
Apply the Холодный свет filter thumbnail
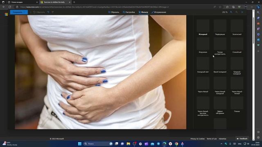click(x=203, y=64)
